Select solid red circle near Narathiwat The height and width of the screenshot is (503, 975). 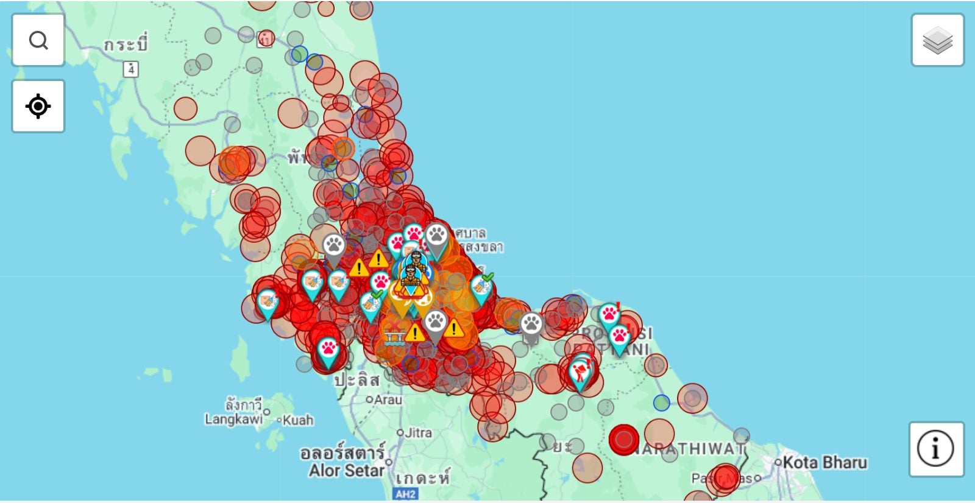tap(623, 440)
